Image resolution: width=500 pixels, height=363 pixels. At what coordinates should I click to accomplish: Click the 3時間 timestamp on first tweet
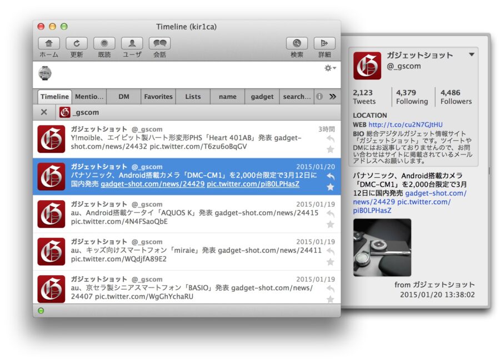point(327,129)
